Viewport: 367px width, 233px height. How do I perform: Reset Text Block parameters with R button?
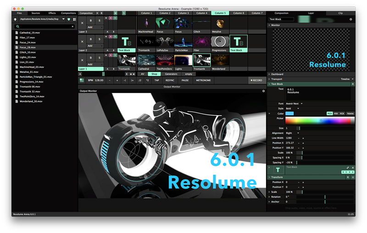tap(353, 84)
